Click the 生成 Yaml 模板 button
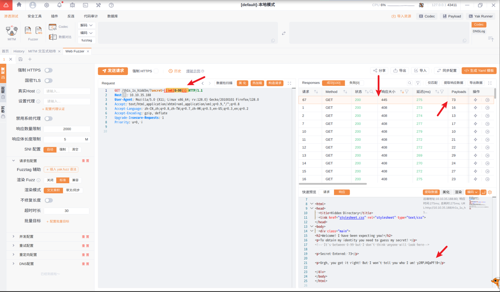Viewport: 500px width, 292px height. 479,71
